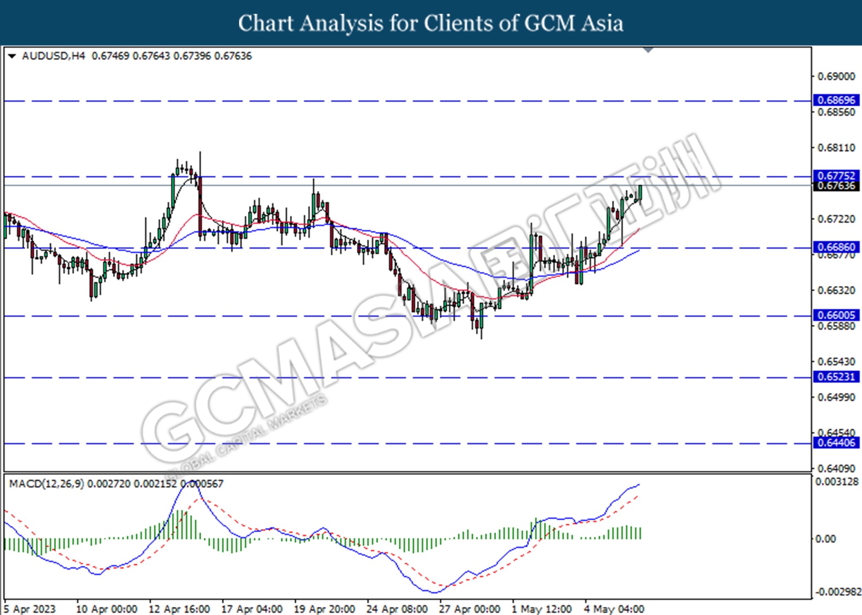Click the black current price tag 0.67636
Screen dimensions: 862x615
point(836,186)
